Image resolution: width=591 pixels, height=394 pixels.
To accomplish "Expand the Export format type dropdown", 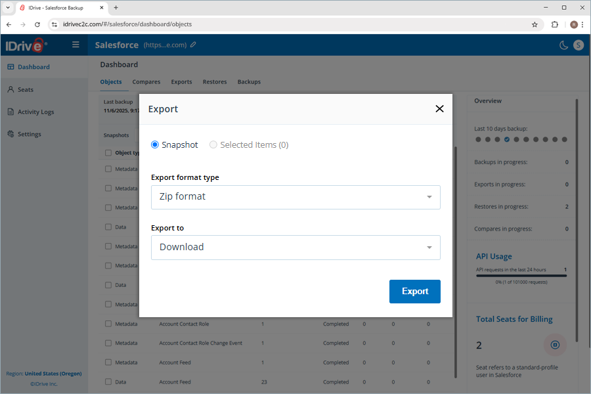I will coord(295,197).
